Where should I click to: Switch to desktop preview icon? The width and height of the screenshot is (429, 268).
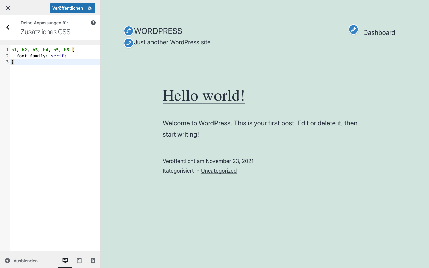pyautogui.click(x=65, y=260)
